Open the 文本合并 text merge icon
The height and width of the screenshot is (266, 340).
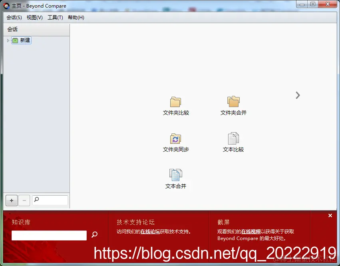[176, 175]
